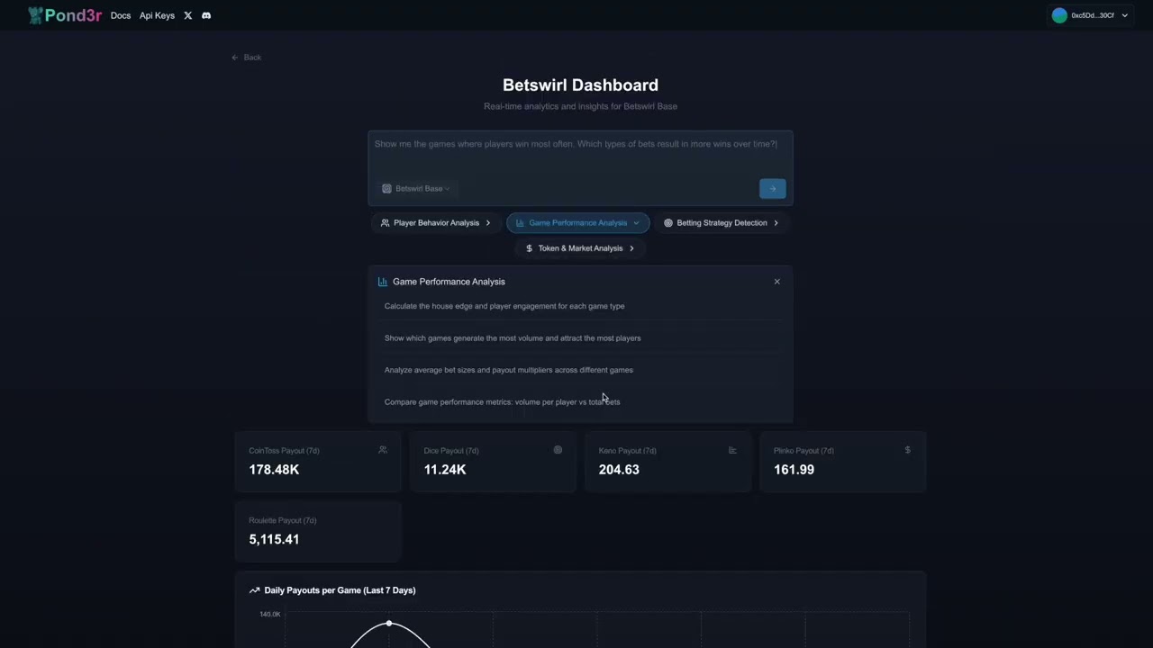
Task: Click the Plinko Payout value 161.99
Action: (794, 470)
